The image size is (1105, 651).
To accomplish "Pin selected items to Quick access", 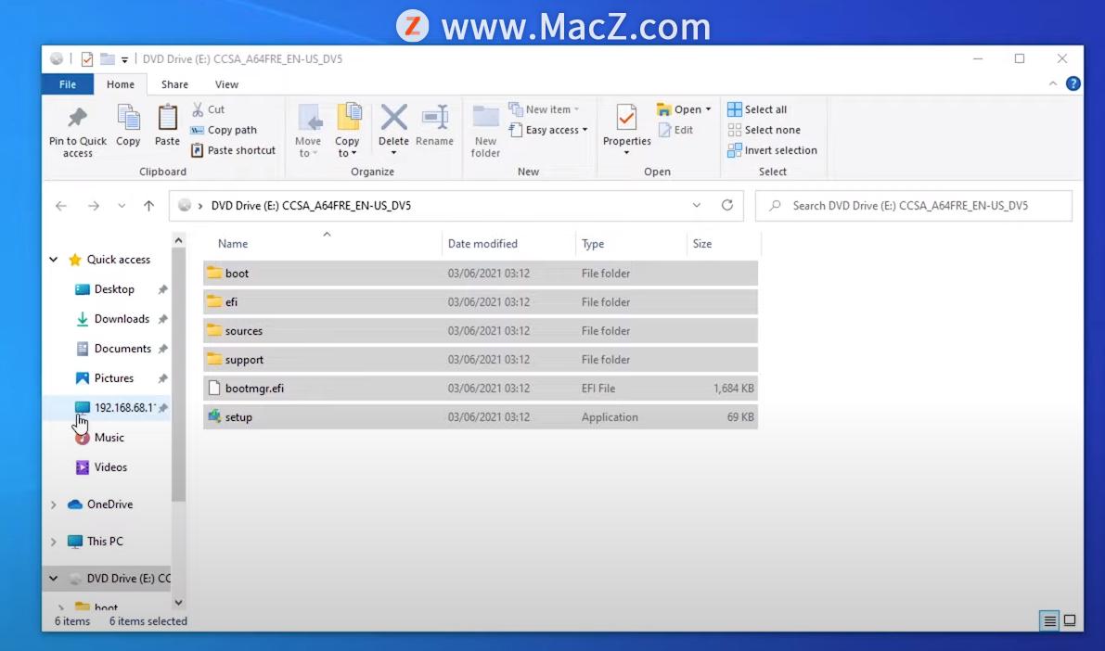I will (77, 130).
